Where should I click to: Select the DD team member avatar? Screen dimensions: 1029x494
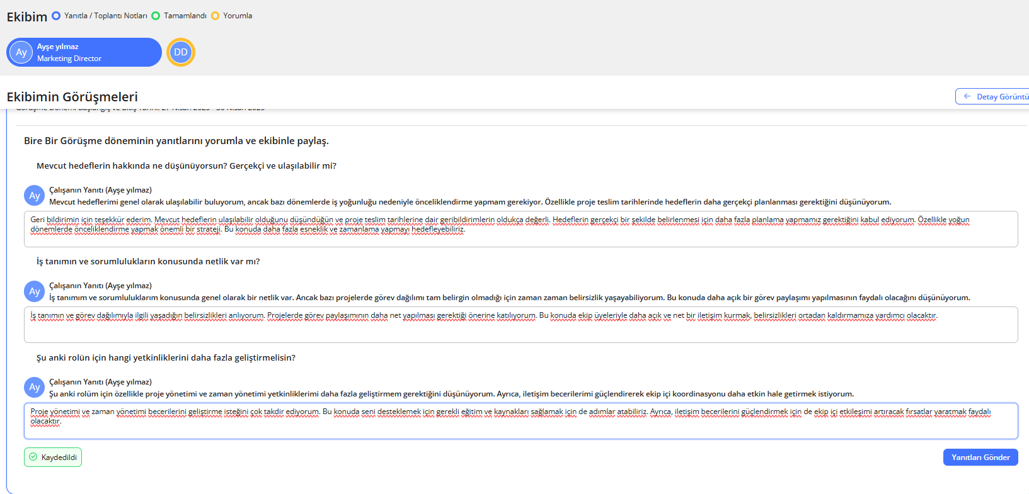click(181, 52)
